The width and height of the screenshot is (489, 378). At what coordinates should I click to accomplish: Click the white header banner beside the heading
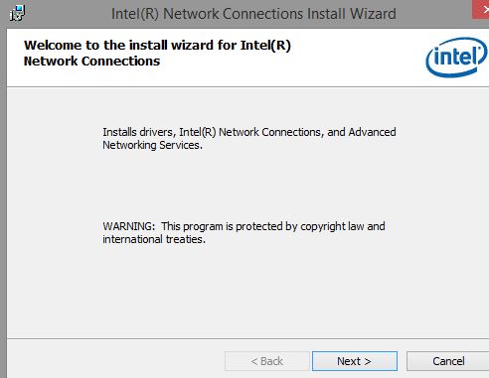358,58
